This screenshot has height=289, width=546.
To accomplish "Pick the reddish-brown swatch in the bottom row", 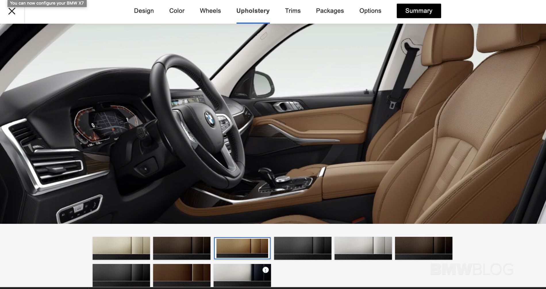I will click(182, 275).
